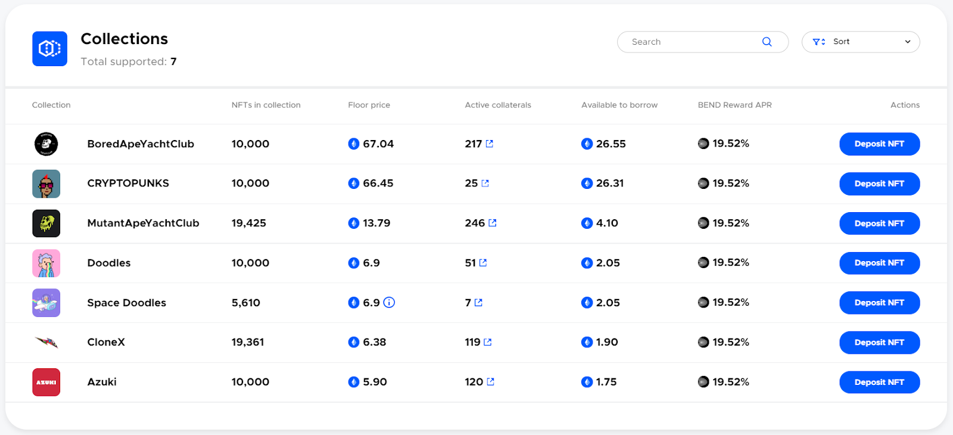953x435 pixels.
Task: Click the Sort dropdown chevron arrow
Action: pyautogui.click(x=908, y=42)
